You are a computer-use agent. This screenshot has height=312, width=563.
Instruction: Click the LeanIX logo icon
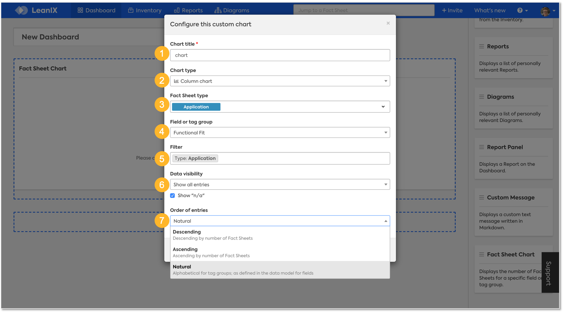tap(21, 10)
